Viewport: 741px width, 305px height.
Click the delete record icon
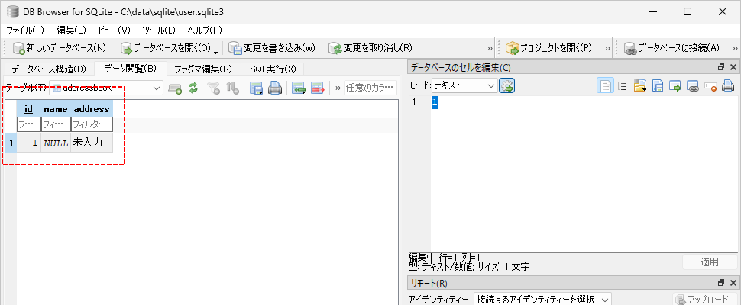(318, 88)
